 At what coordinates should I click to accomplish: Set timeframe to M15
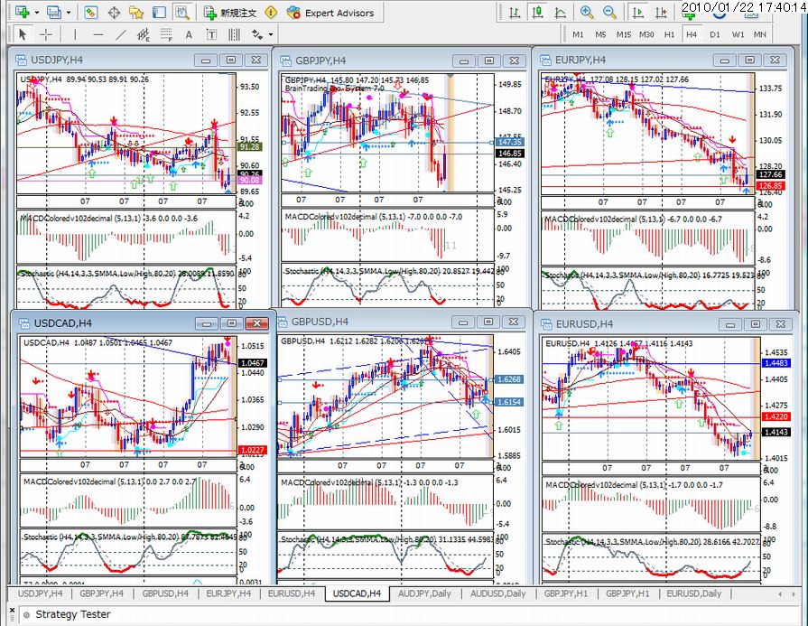[x=624, y=34]
